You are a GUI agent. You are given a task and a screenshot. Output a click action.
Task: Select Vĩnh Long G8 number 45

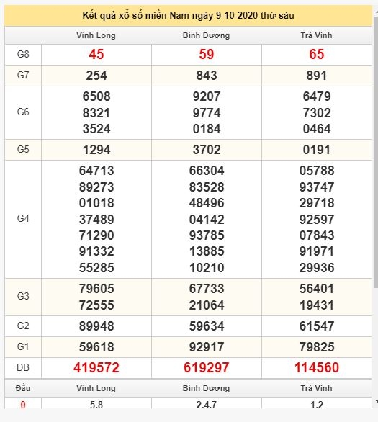(96, 55)
